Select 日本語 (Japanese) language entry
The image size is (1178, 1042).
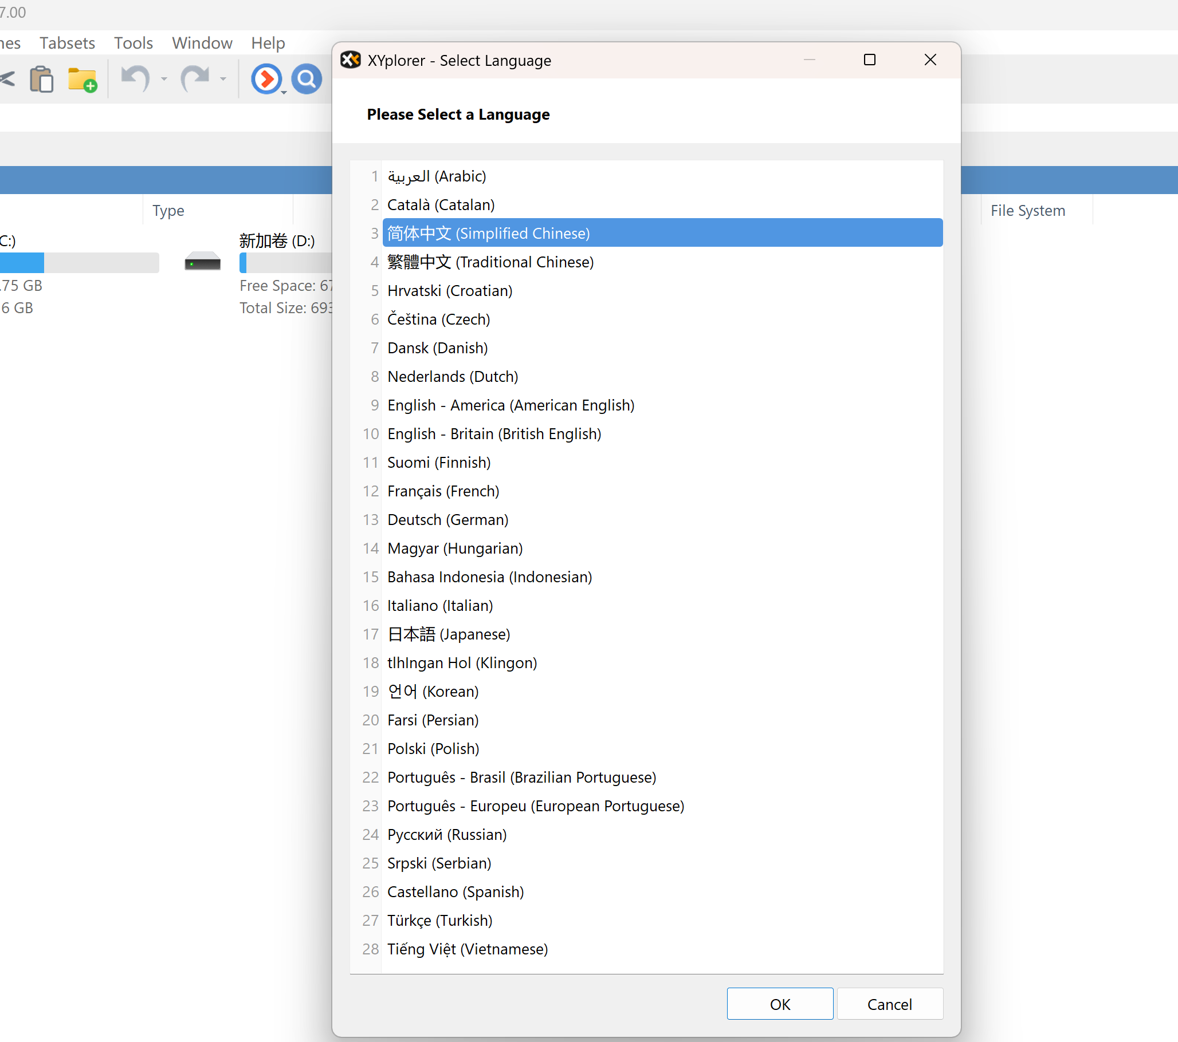pyautogui.click(x=449, y=634)
